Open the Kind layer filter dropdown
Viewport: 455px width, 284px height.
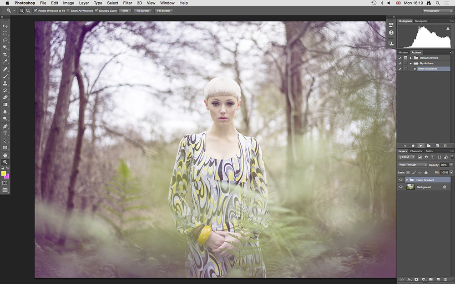click(406, 157)
